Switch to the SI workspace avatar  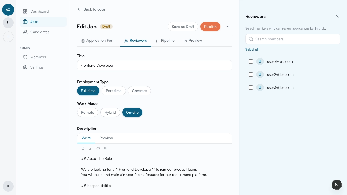point(8,23)
